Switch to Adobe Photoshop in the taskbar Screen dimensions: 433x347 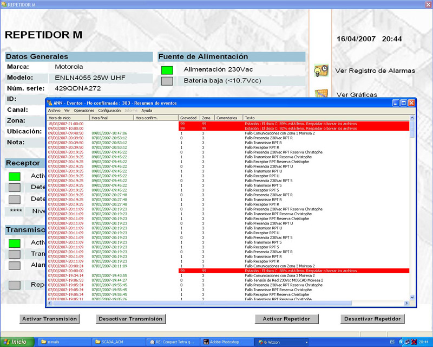click(226, 342)
